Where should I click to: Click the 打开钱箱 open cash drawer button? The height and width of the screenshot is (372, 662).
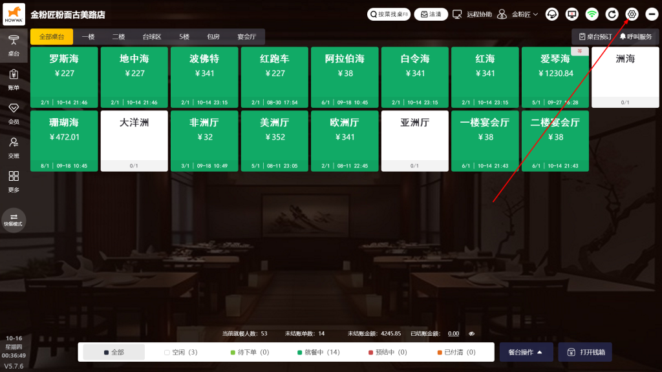pos(585,352)
